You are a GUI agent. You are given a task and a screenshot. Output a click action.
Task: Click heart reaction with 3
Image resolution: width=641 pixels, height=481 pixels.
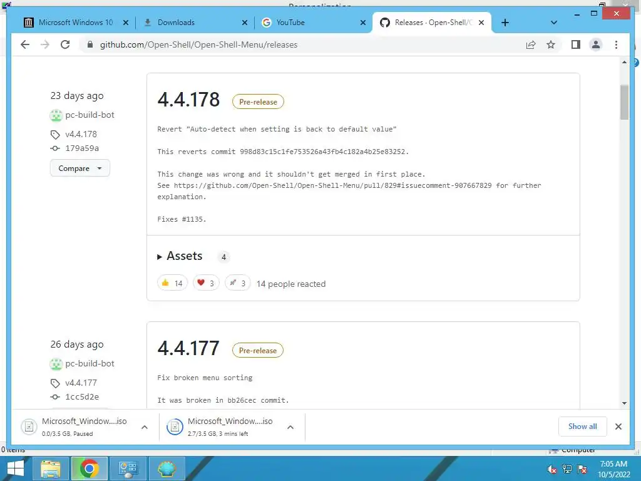coord(205,283)
